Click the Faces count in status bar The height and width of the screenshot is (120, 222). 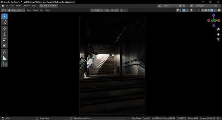click(x=169, y=118)
